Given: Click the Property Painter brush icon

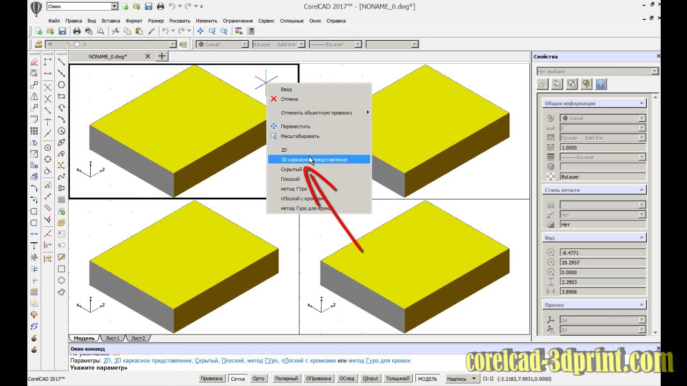Looking at the screenshot, I should pyautogui.click(x=151, y=31).
